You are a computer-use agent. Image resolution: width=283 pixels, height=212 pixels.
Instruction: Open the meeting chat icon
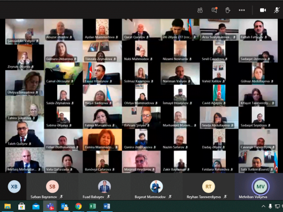(x=214, y=10)
